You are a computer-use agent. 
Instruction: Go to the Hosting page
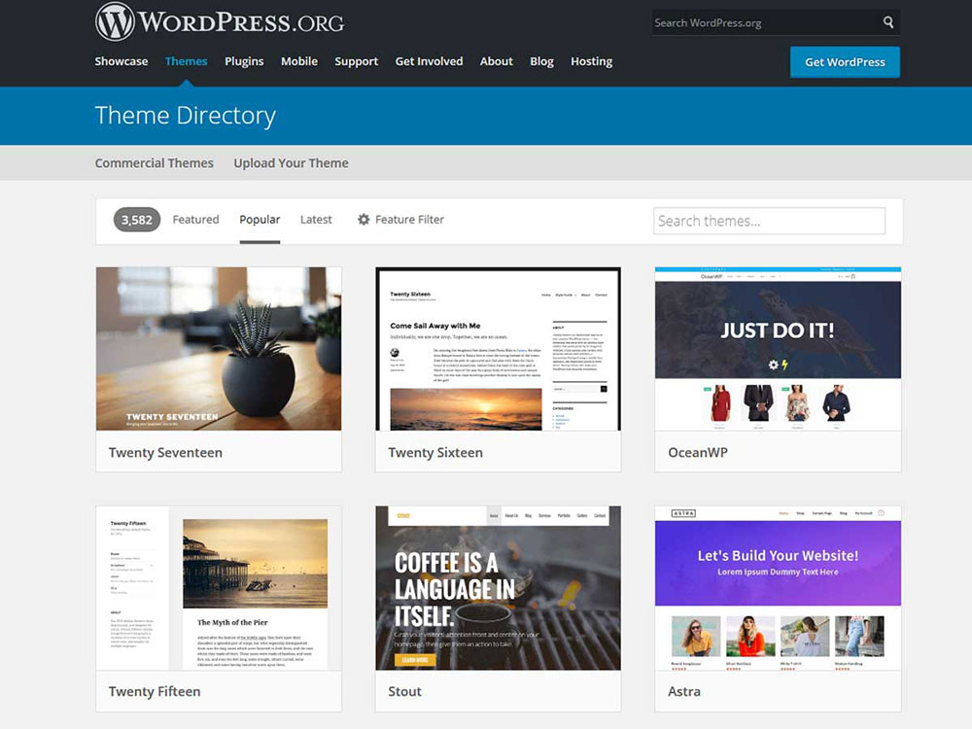(x=591, y=61)
